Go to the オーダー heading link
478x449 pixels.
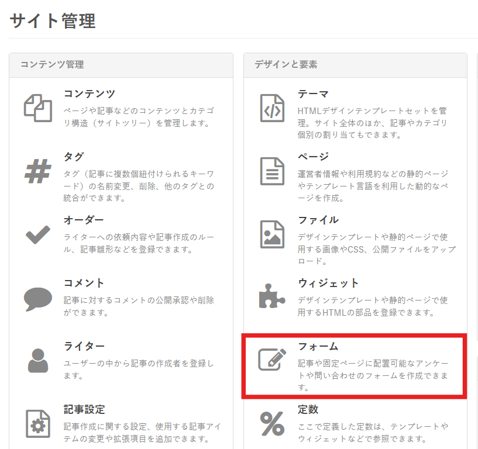84,220
